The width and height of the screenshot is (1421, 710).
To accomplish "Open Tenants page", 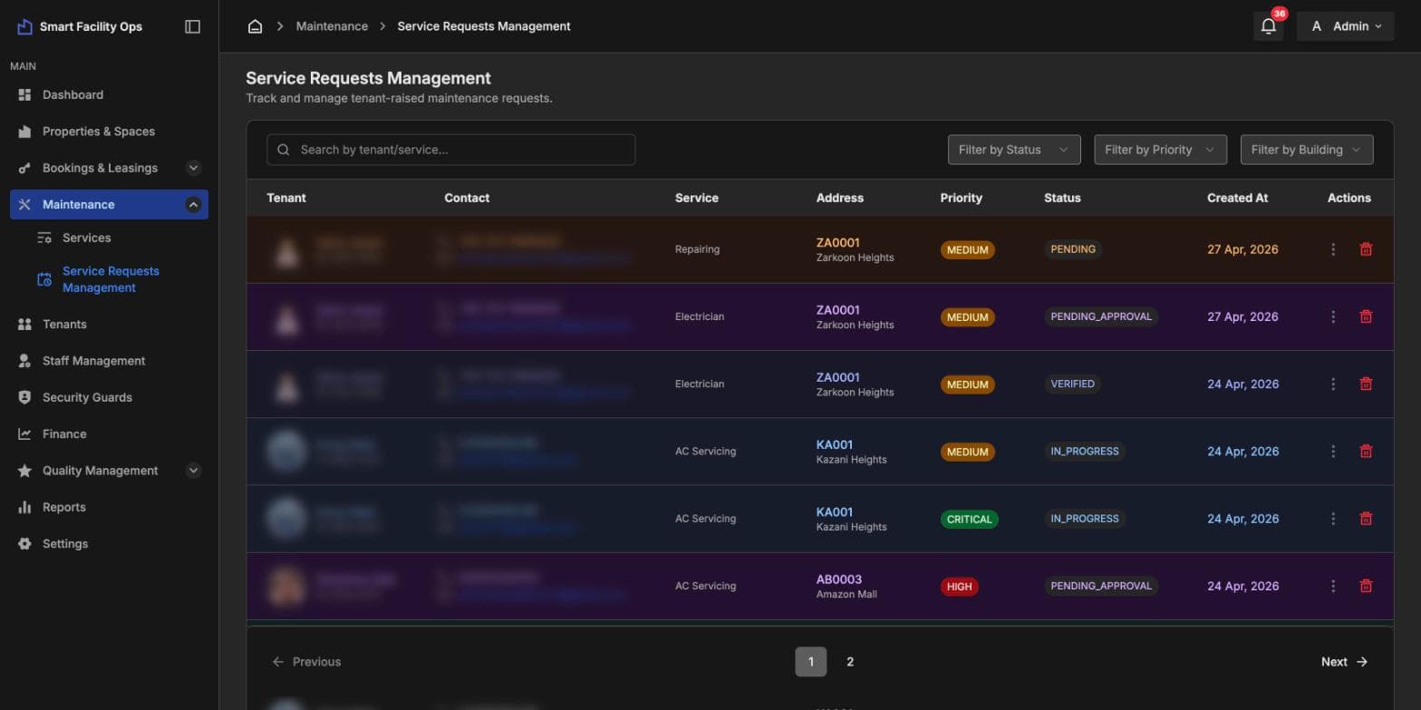I will 64,324.
